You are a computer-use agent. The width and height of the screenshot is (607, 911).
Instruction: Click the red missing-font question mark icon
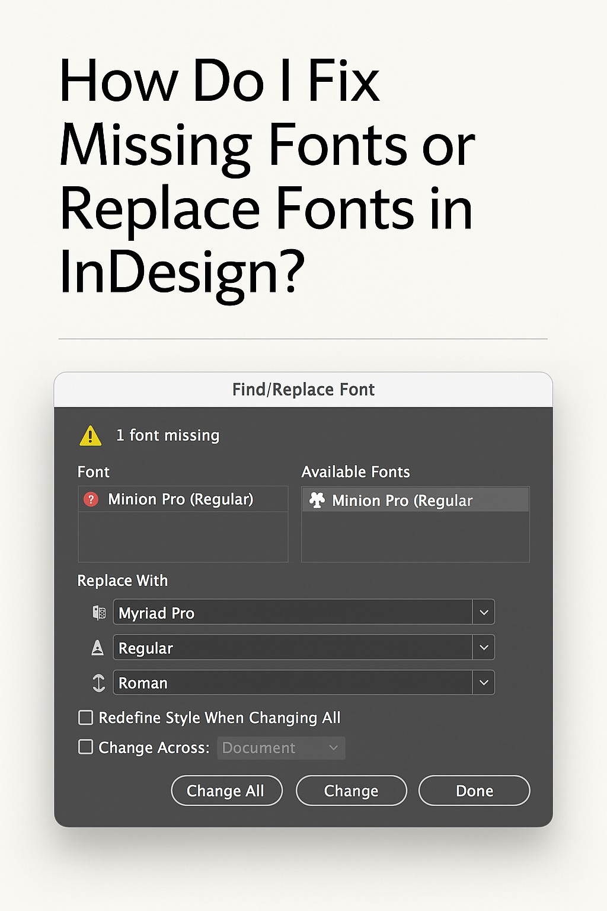click(91, 499)
